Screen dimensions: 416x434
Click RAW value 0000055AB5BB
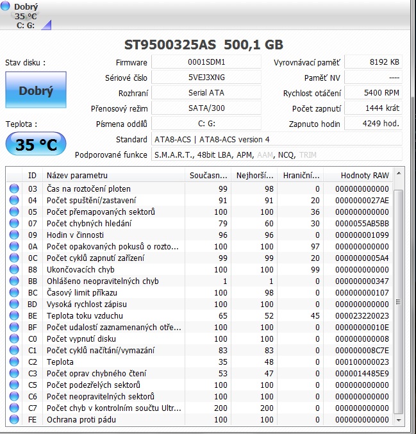[362, 223]
